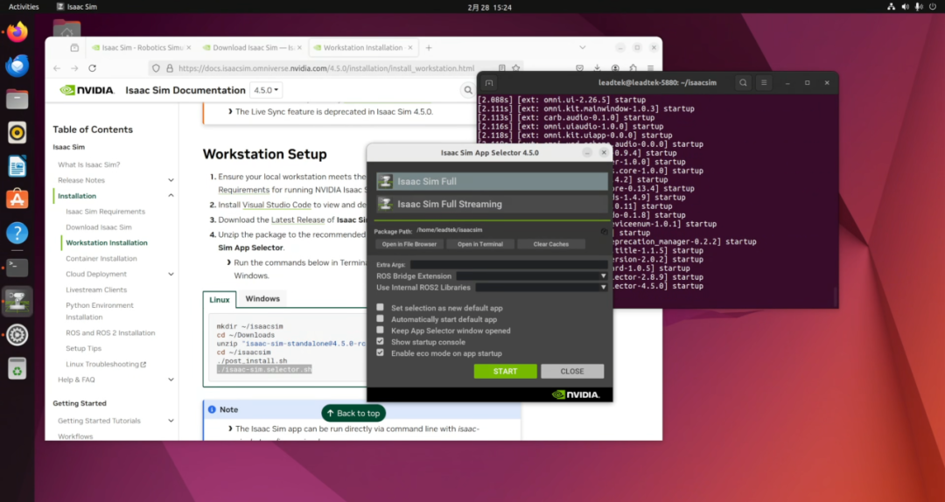The height and width of the screenshot is (502, 945).
Task: Open Terminal icon in the dock
Action: click(x=17, y=267)
